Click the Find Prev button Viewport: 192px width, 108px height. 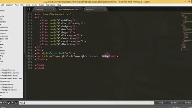pyautogui.click(x=175, y=103)
